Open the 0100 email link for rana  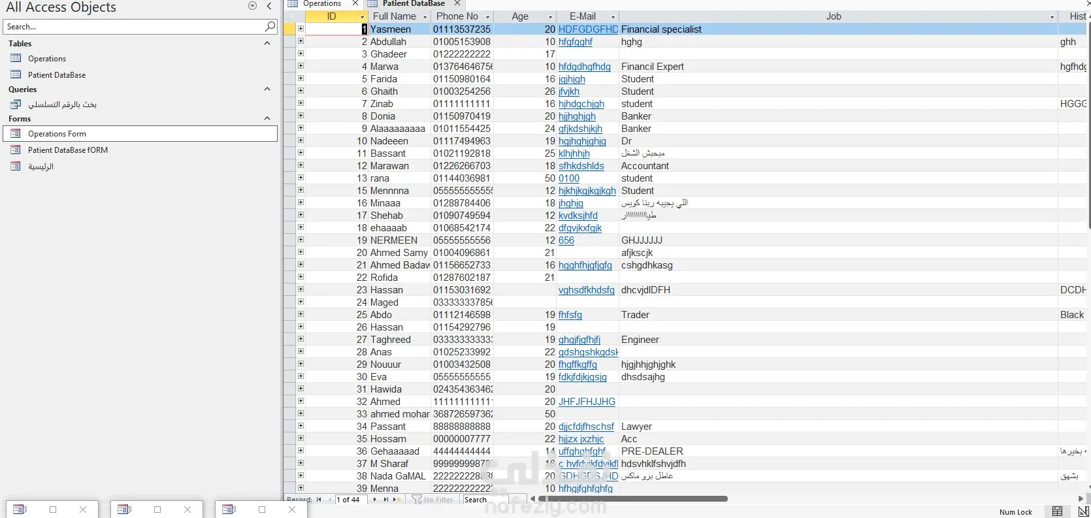click(569, 178)
